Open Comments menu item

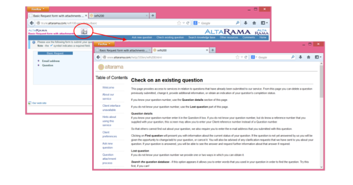(249, 37)
